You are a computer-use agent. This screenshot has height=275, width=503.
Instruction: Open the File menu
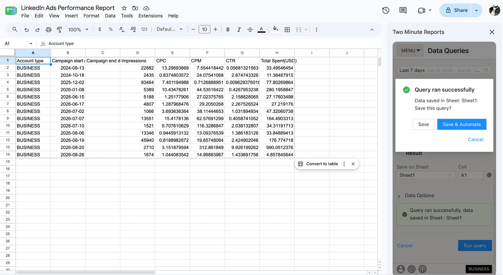click(25, 16)
